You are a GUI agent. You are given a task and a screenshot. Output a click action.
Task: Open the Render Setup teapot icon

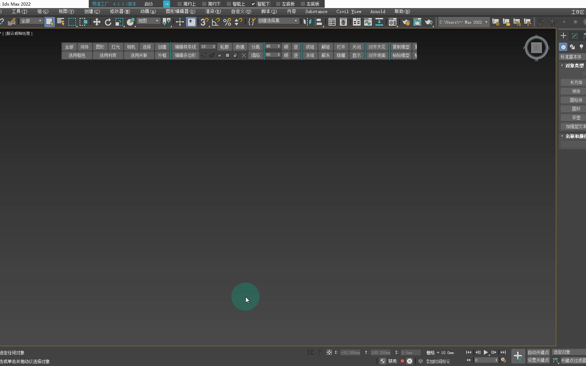click(406, 22)
